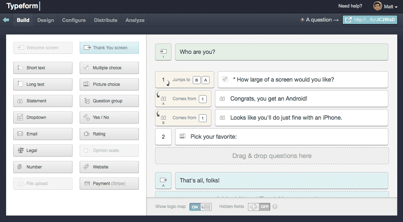Screen dimensions: 403x222
Task: Add a Dropdown question type
Action: (43, 117)
